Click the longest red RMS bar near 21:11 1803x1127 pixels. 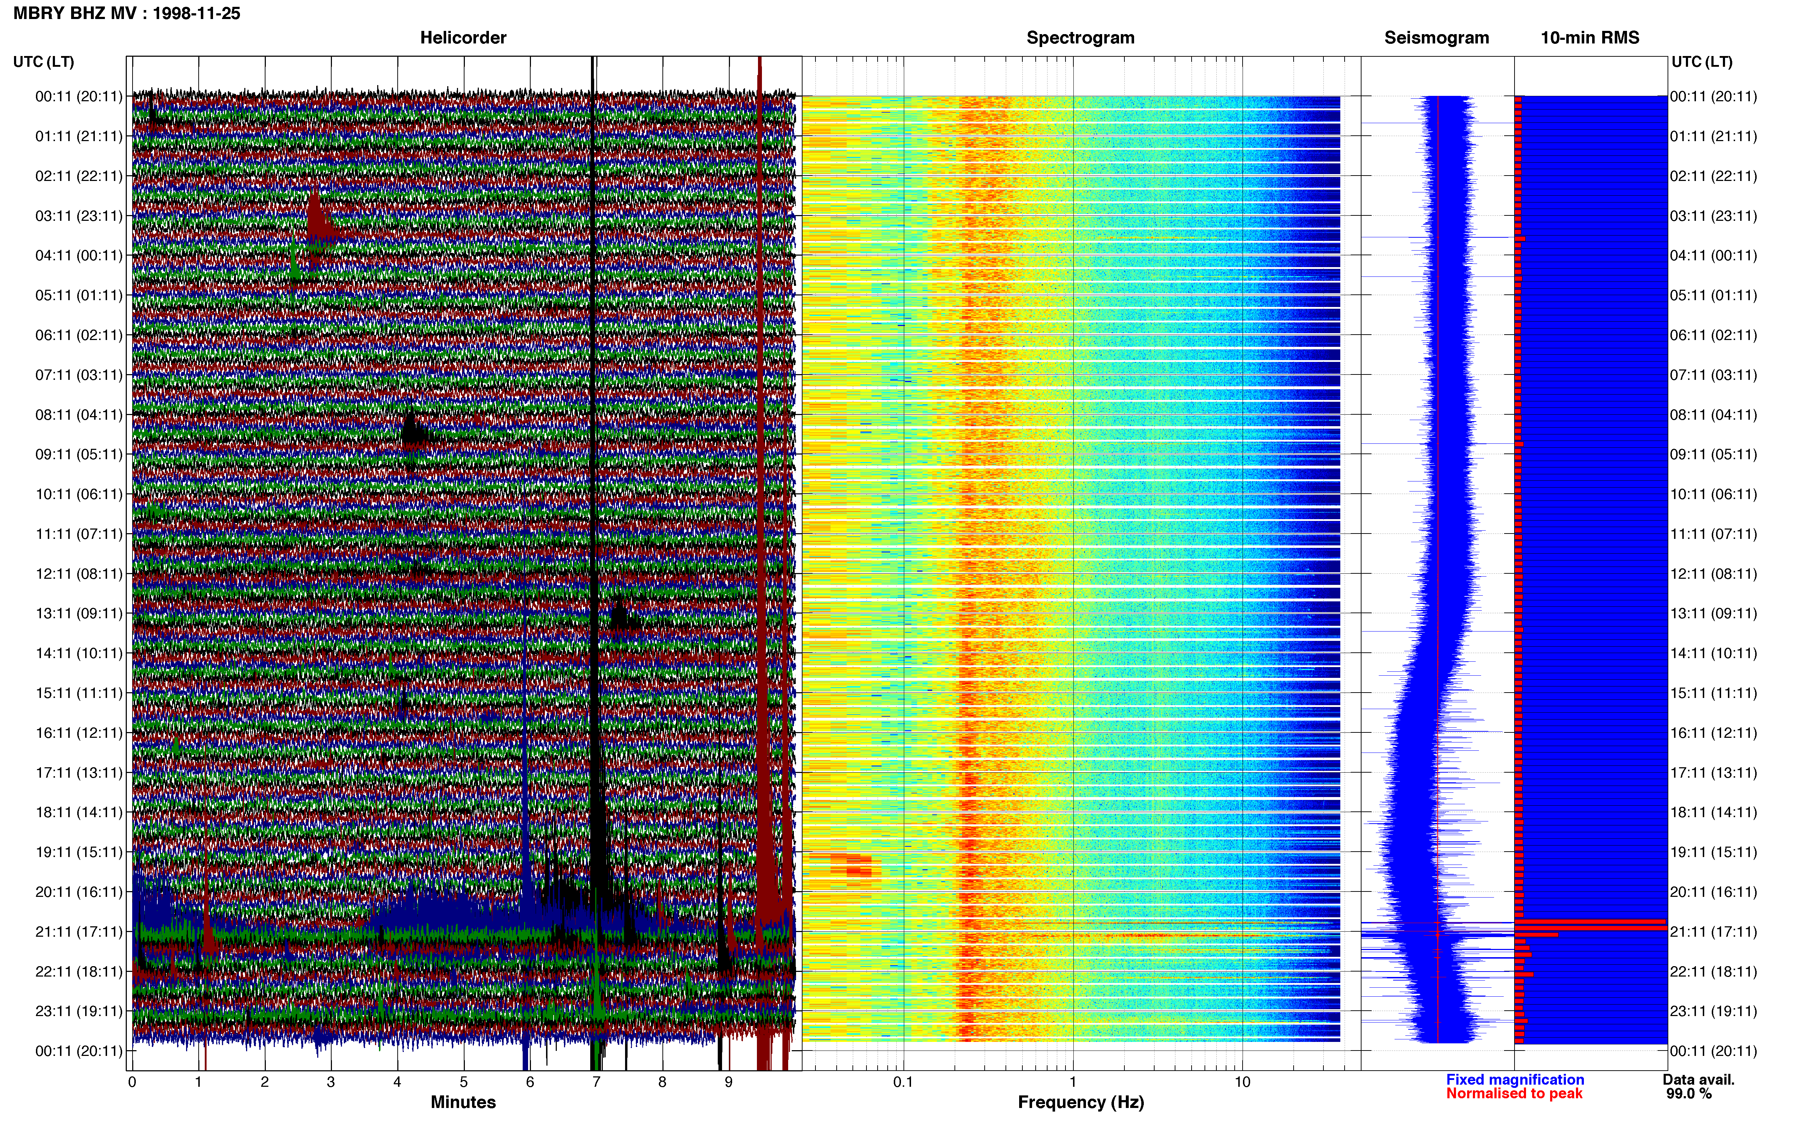coord(1592,929)
